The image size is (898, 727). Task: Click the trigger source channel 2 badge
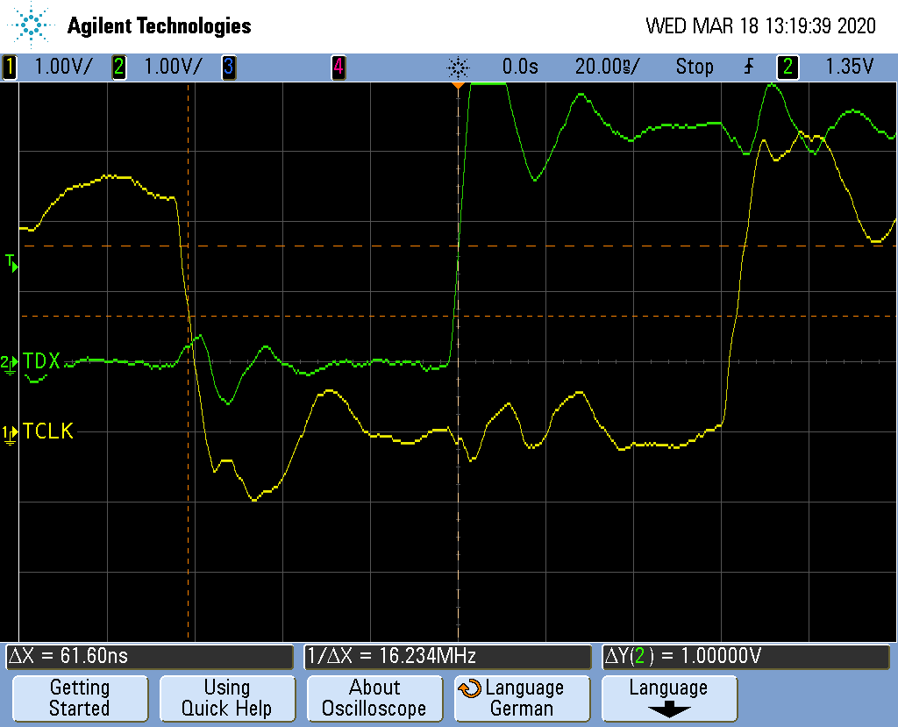[x=788, y=67]
